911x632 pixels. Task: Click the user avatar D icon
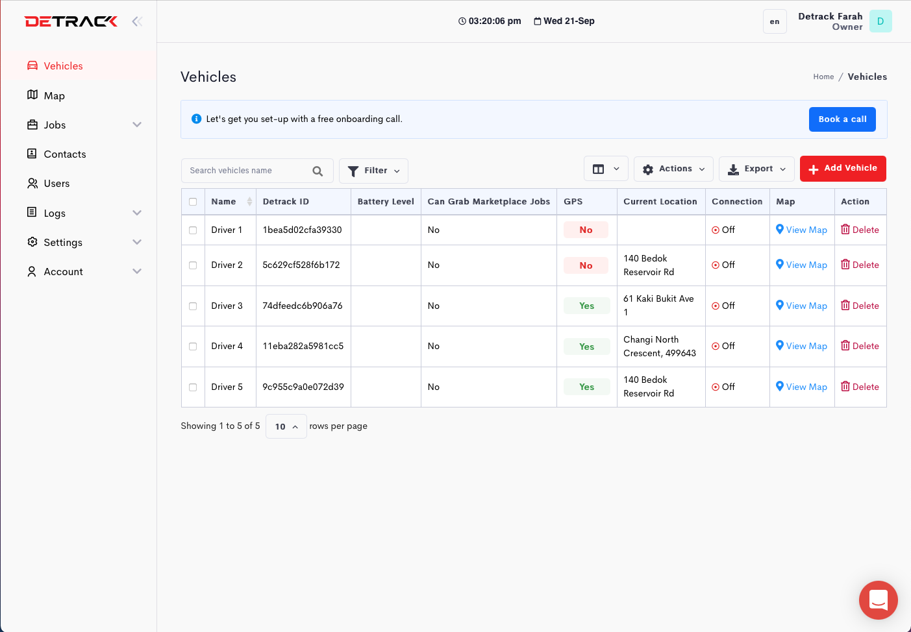click(880, 21)
